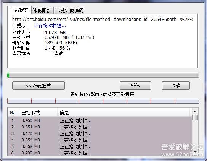The image size is (207, 161).
Task: Select the download URL text
Action: click(x=102, y=20)
